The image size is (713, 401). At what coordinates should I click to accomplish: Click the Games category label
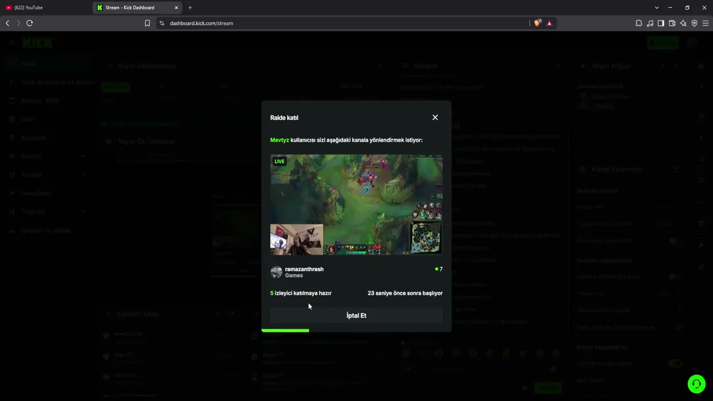tap(294, 276)
